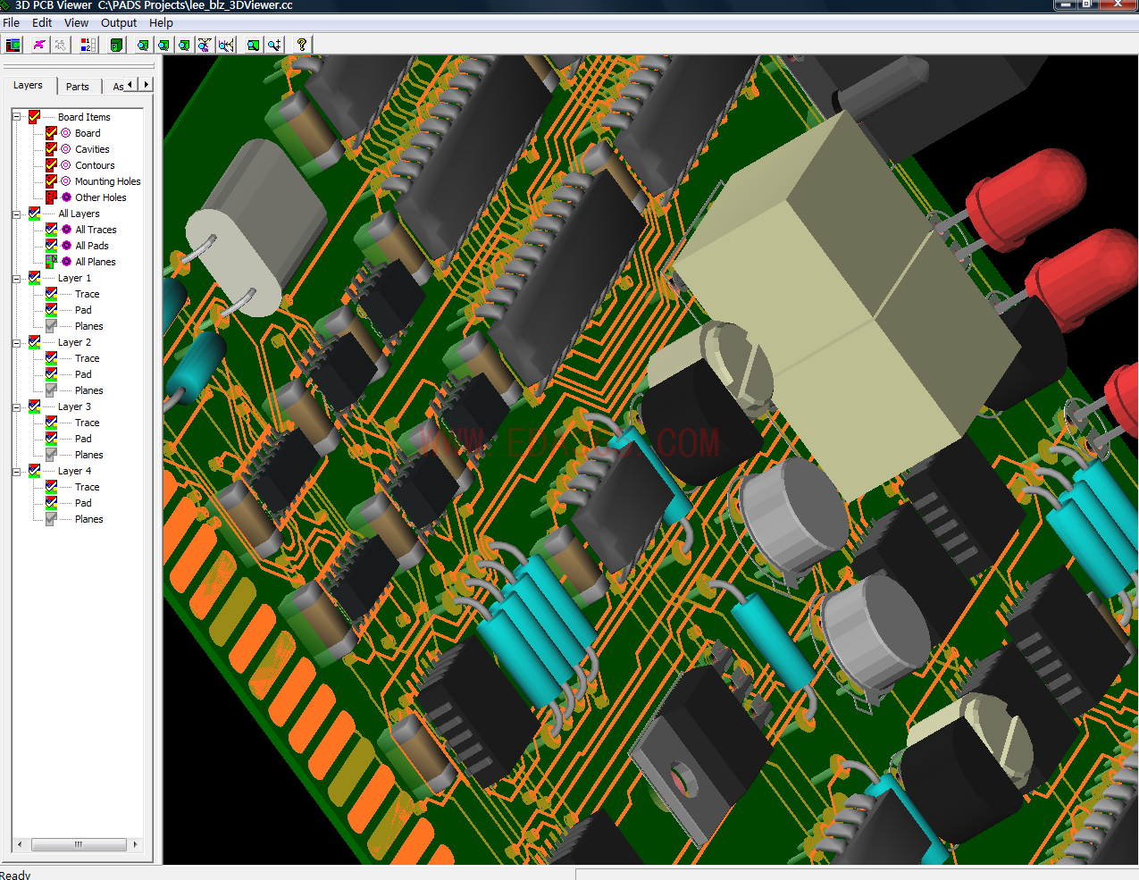Click the panel horizontal scrollbar thumb
The width and height of the screenshot is (1139, 880).
pos(79,844)
